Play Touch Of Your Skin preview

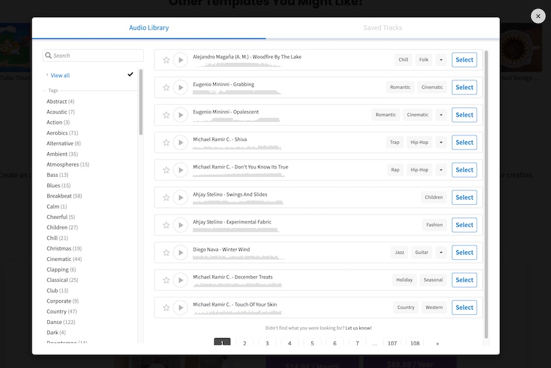(181, 308)
